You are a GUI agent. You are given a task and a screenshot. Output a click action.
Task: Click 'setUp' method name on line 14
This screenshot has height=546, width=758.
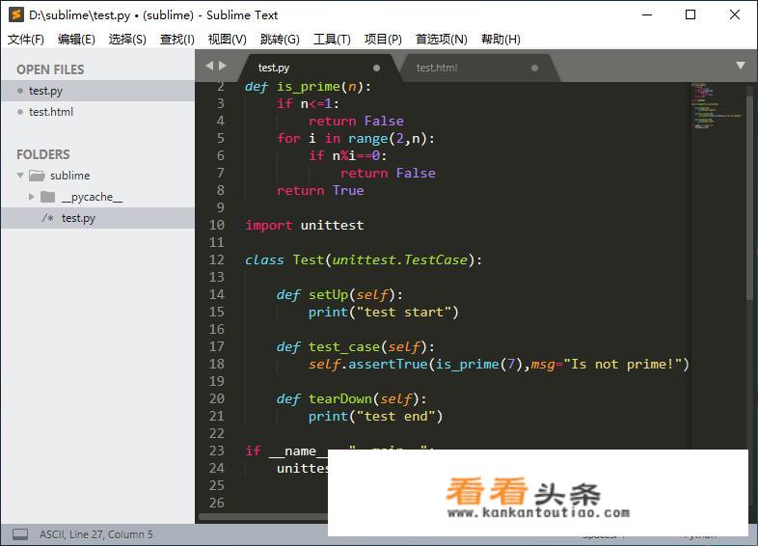click(328, 295)
